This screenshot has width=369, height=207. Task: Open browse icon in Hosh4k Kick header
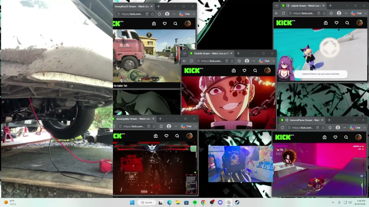pos(234,70)
